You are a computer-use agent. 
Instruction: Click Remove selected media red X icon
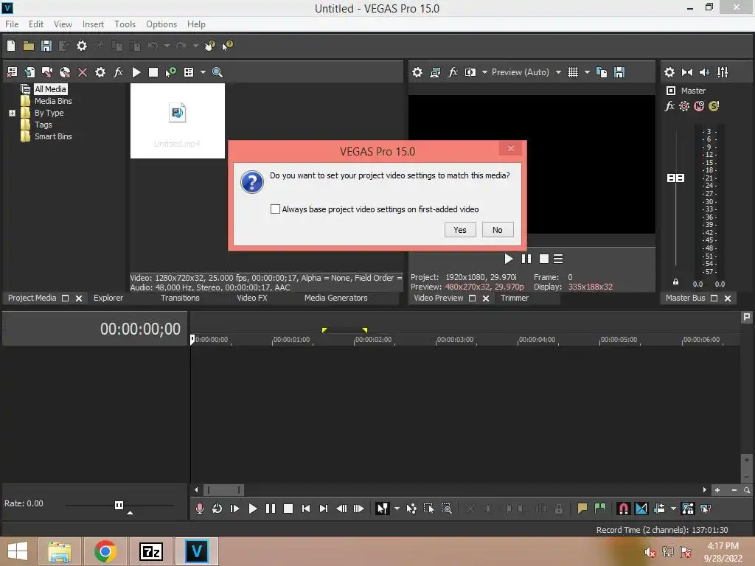pyautogui.click(x=83, y=72)
